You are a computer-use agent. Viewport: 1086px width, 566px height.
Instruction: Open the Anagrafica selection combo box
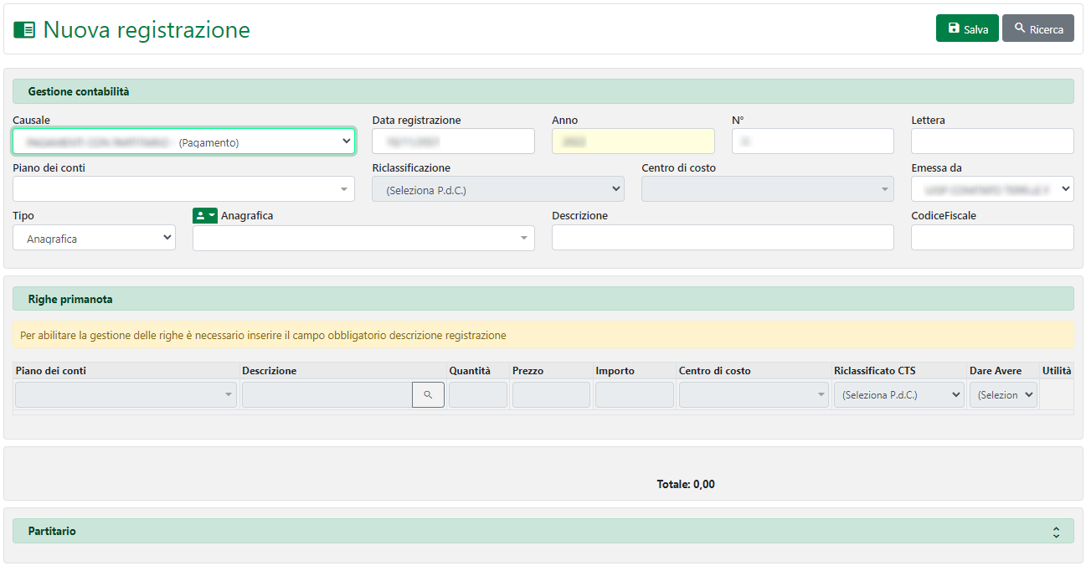tap(363, 239)
